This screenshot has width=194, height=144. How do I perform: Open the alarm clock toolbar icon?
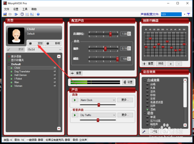tap(22, 14)
